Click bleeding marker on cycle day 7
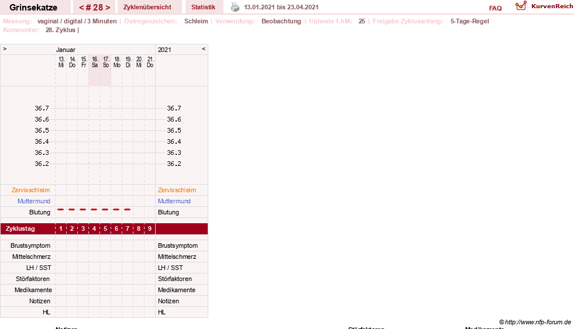 (x=128, y=209)
